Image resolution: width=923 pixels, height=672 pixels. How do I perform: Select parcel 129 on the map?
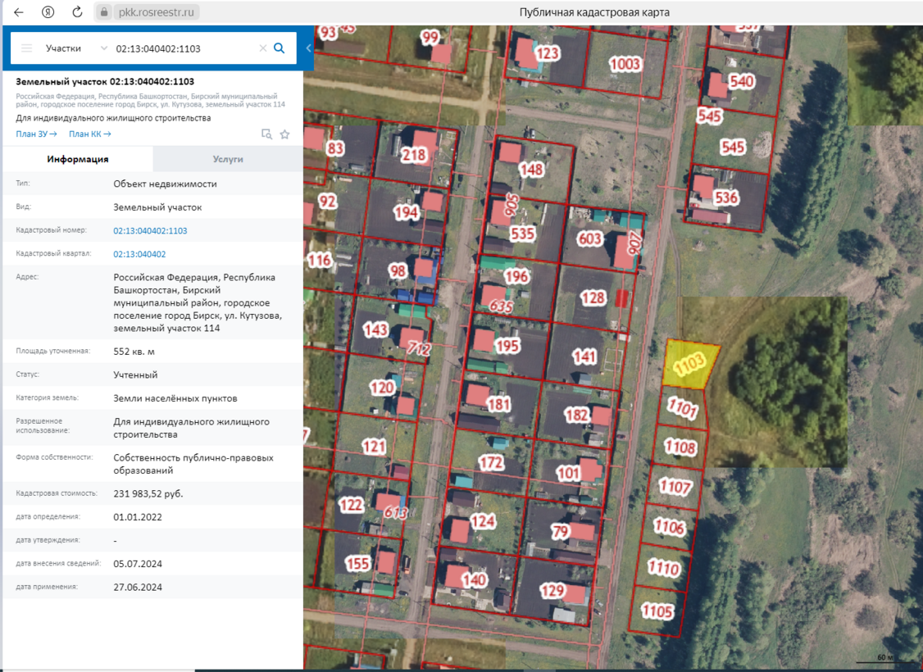click(552, 590)
